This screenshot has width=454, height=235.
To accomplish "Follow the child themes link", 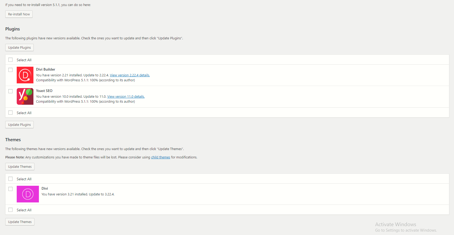I will click(161, 157).
